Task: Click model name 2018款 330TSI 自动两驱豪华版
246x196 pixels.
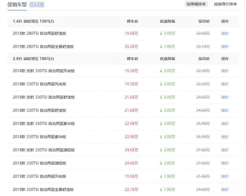Action: [39, 137]
